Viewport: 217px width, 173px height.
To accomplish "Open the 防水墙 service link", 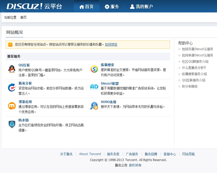I will [24, 120].
